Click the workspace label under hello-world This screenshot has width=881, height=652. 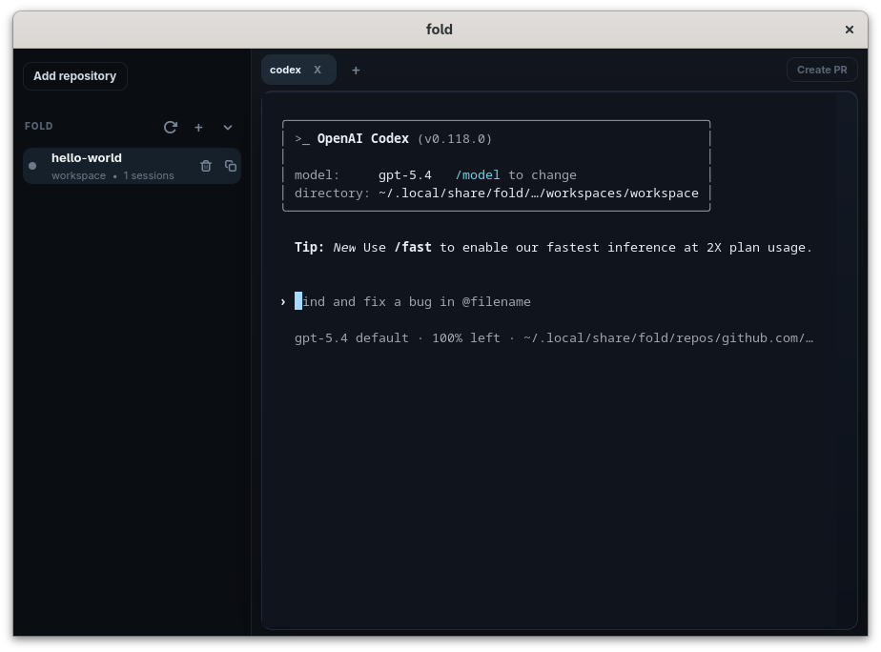point(78,175)
